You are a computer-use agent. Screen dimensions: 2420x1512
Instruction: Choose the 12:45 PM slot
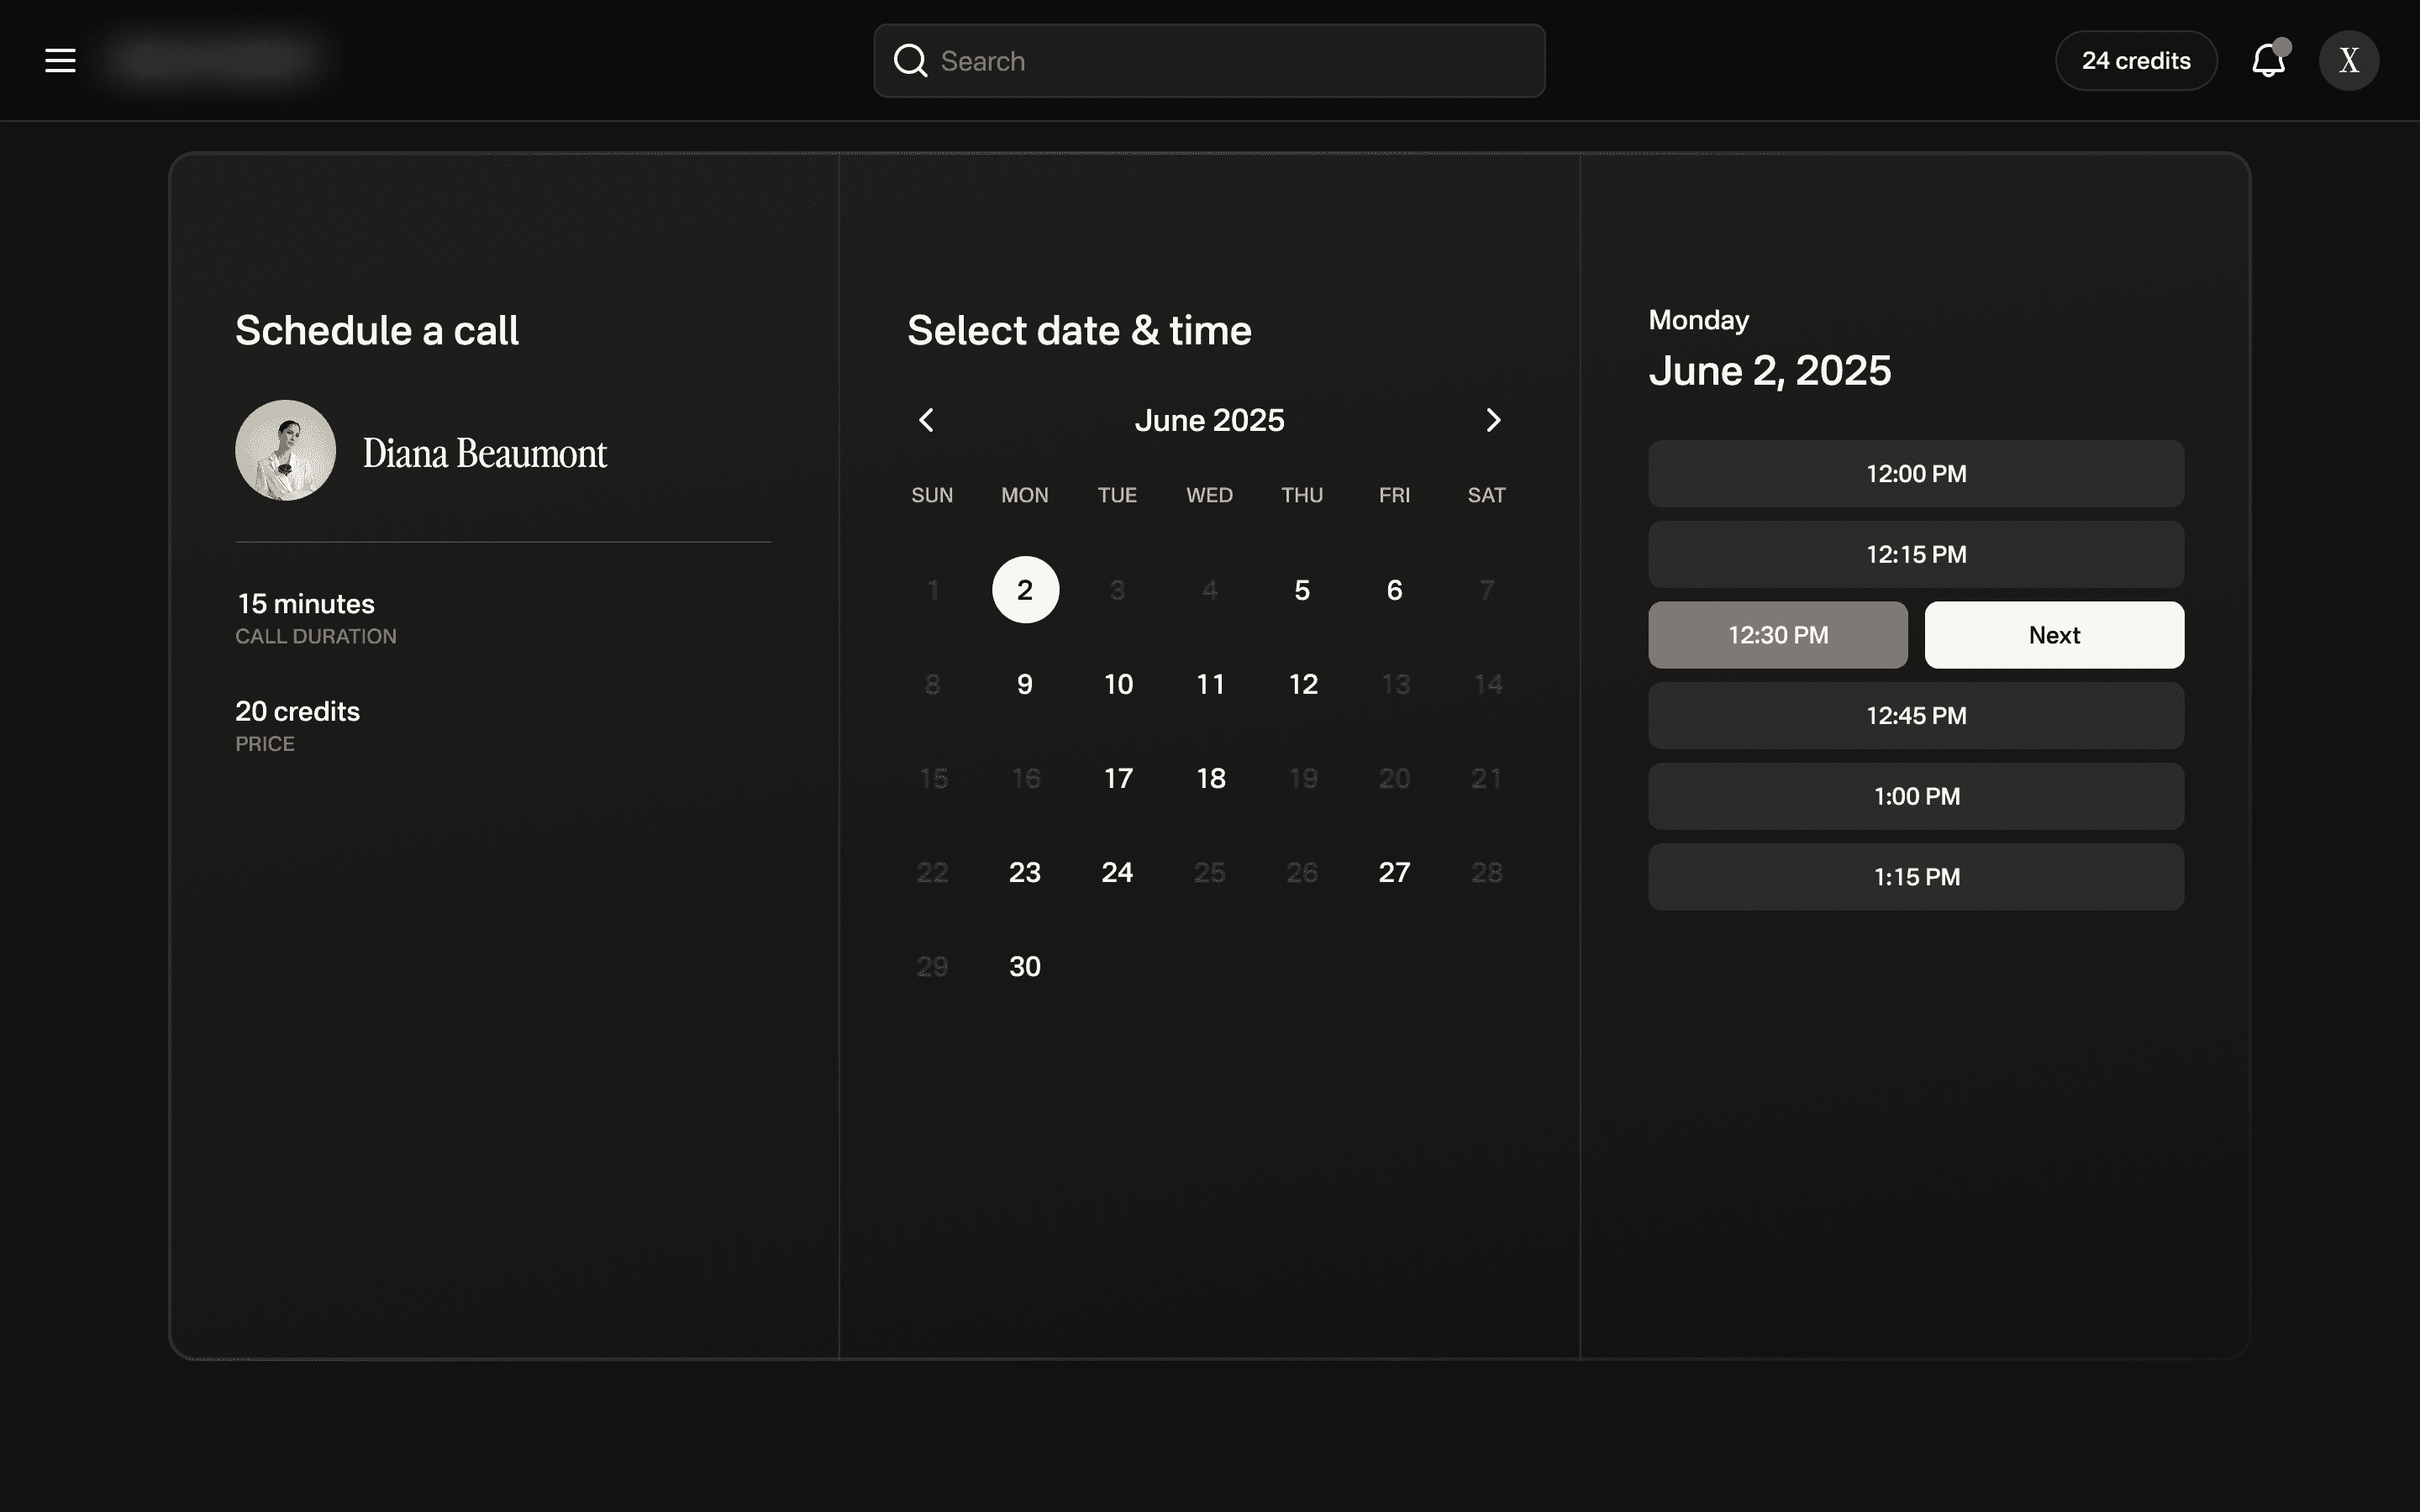(1915, 716)
